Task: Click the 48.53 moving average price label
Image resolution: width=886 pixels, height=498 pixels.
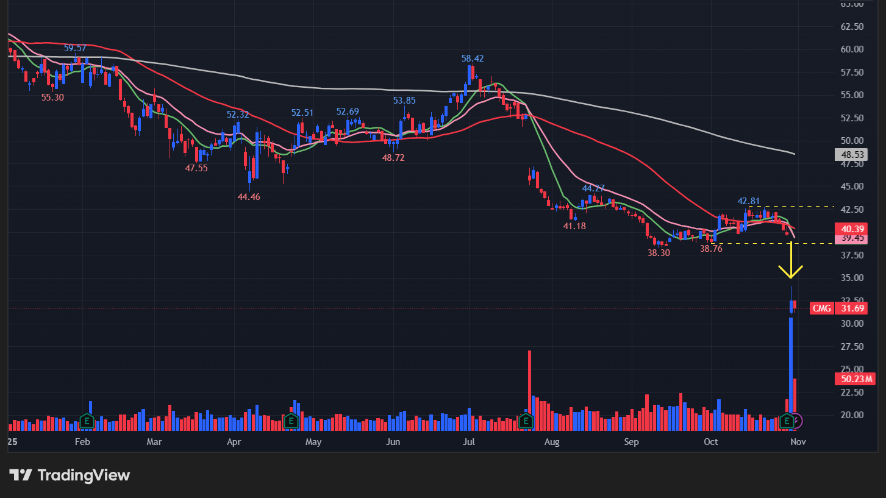Action: (x=850, y=155)
